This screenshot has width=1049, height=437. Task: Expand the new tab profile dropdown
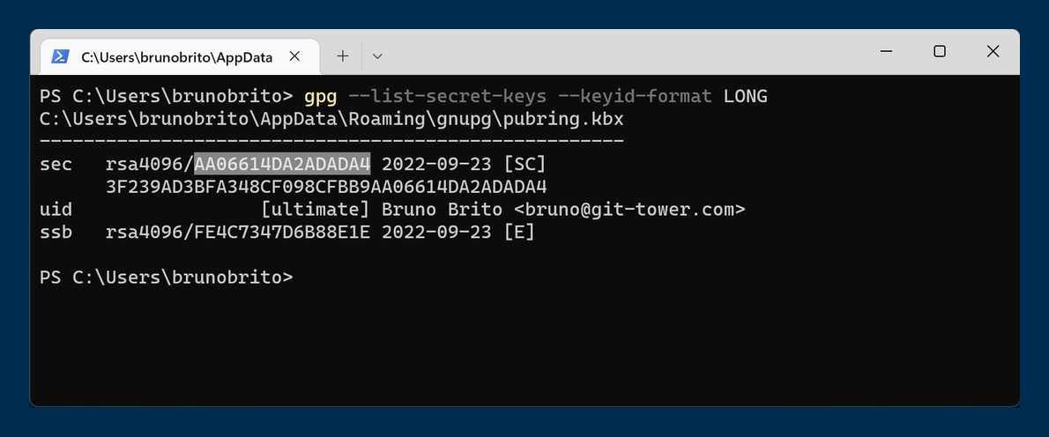coord(377,56)
